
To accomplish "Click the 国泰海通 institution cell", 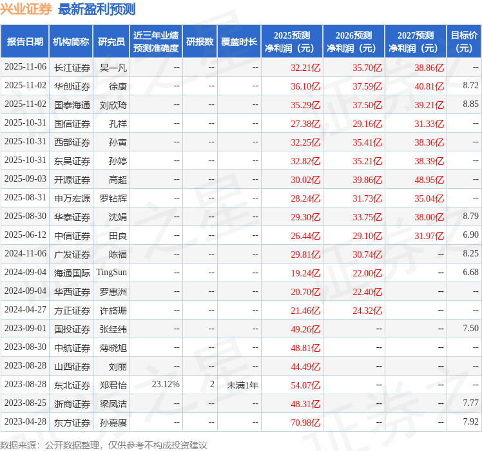I will 72,105.
